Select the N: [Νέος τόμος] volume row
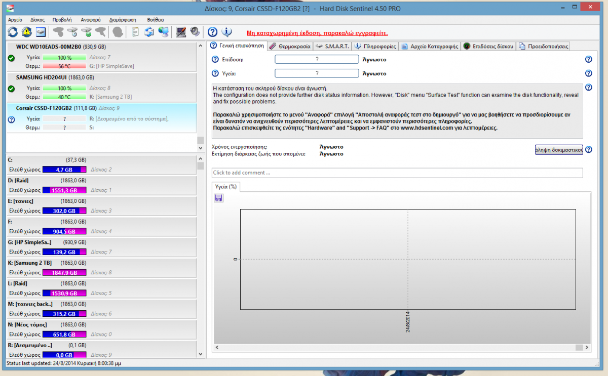 [x=101, y=329]
